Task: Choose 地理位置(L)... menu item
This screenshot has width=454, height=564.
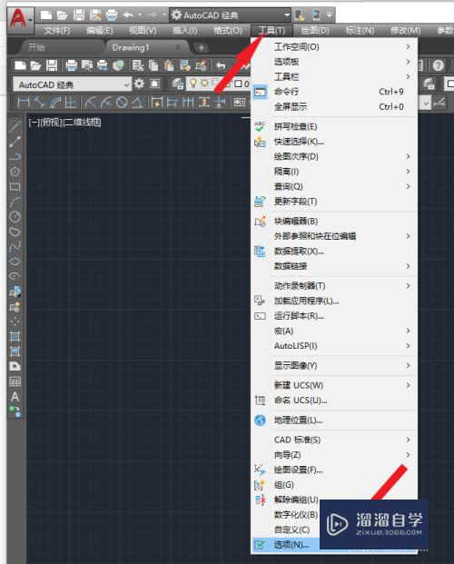Action: 334,421
